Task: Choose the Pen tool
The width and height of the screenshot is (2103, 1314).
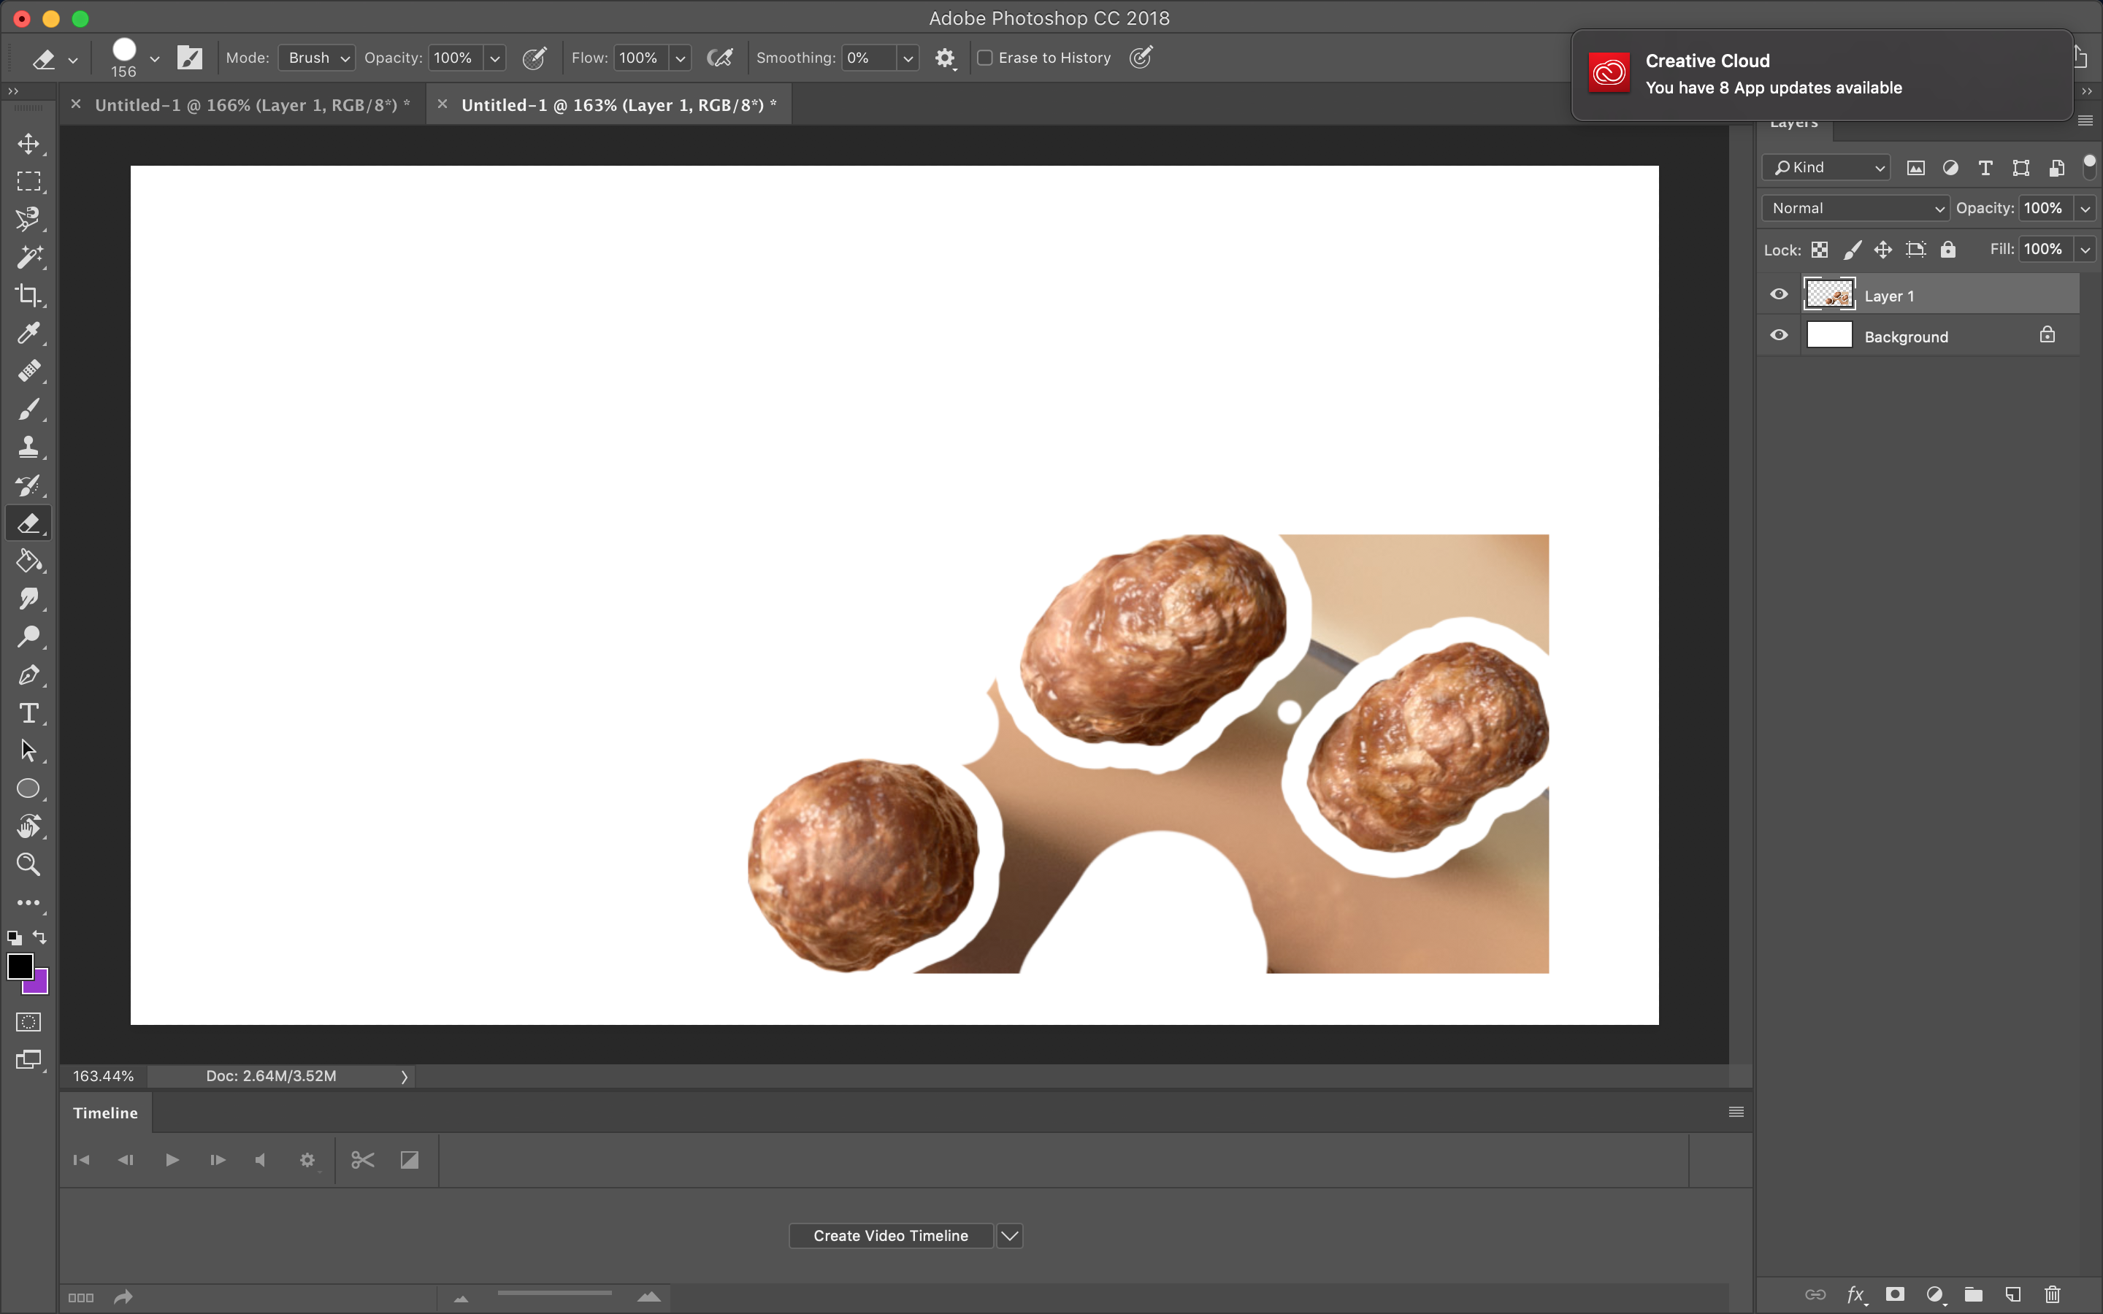Action: [28, 675]
